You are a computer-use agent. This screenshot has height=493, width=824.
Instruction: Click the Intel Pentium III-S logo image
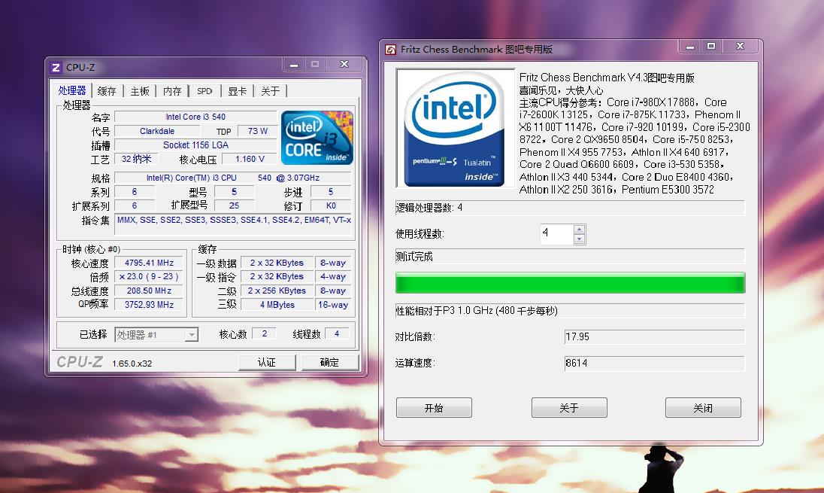(455, 128)
